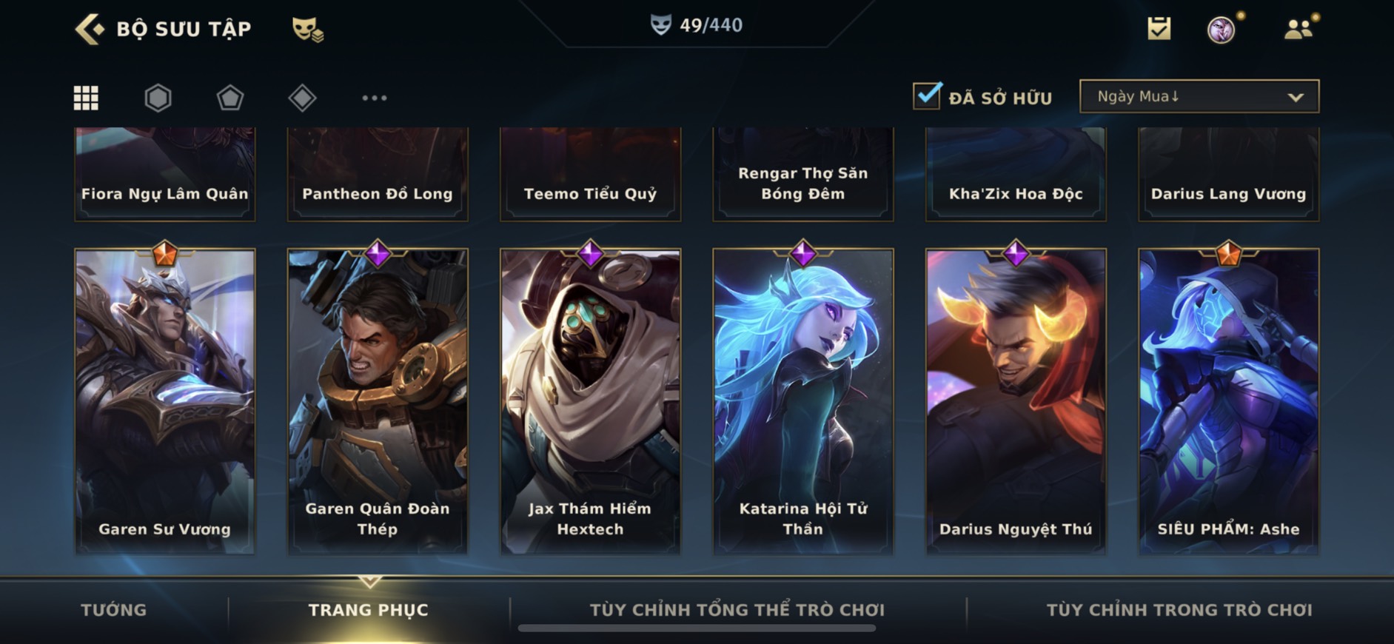Open the friends list icon

pyautogui.click(x=1299, y=29)
